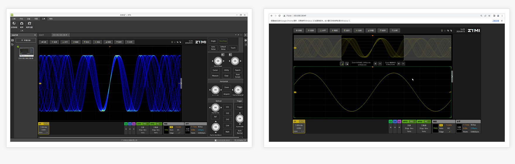This screenshot has height=164, width=515.
Task: Open the 工具 menu tab
Action: click(43, 19)
